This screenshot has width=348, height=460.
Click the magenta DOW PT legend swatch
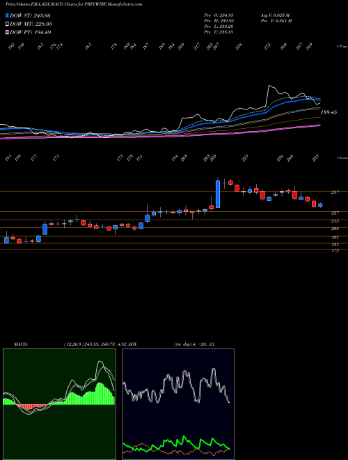click(8, 32)
